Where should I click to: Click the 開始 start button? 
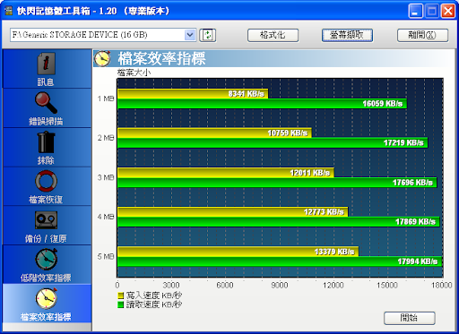(x=409, y=318)
